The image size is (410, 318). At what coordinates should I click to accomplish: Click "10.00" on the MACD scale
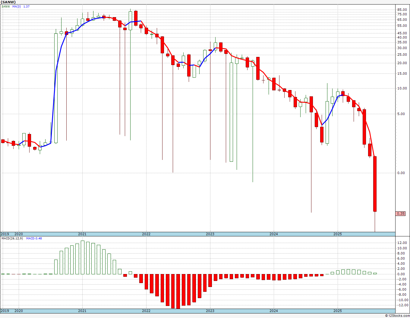pos(402,248)
